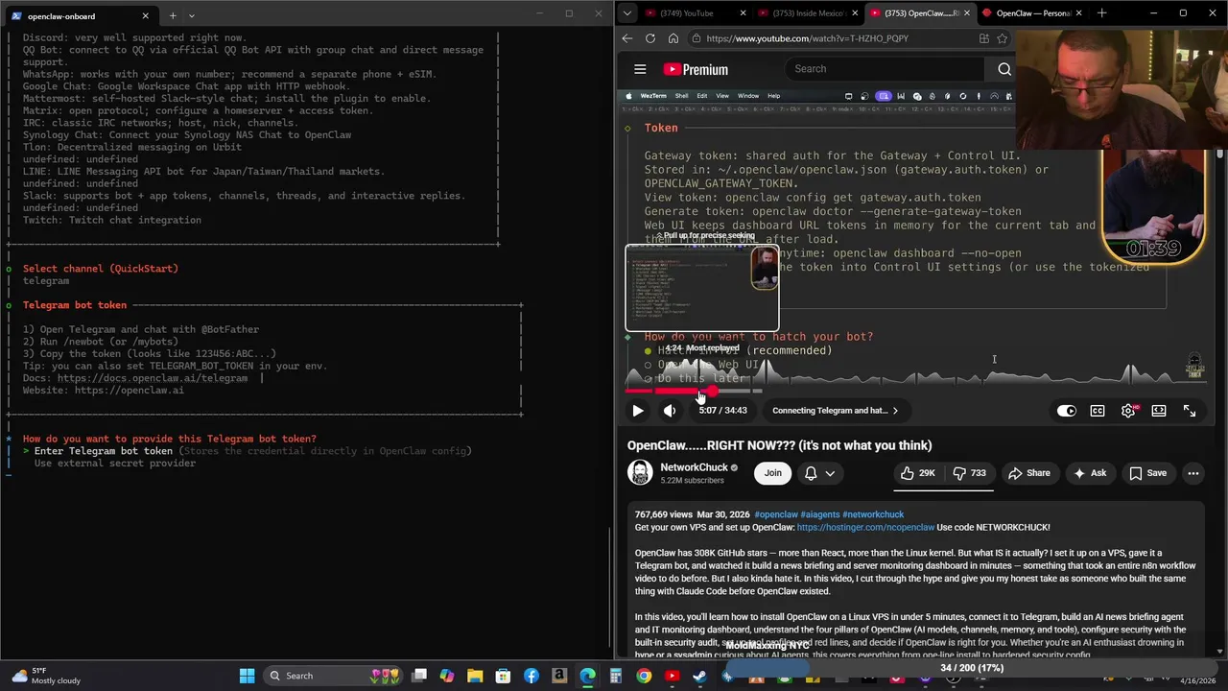Viewport: 1228px width, 691px height.
Task: Join the NetworkChuck channel
Action: pos(772,473)
